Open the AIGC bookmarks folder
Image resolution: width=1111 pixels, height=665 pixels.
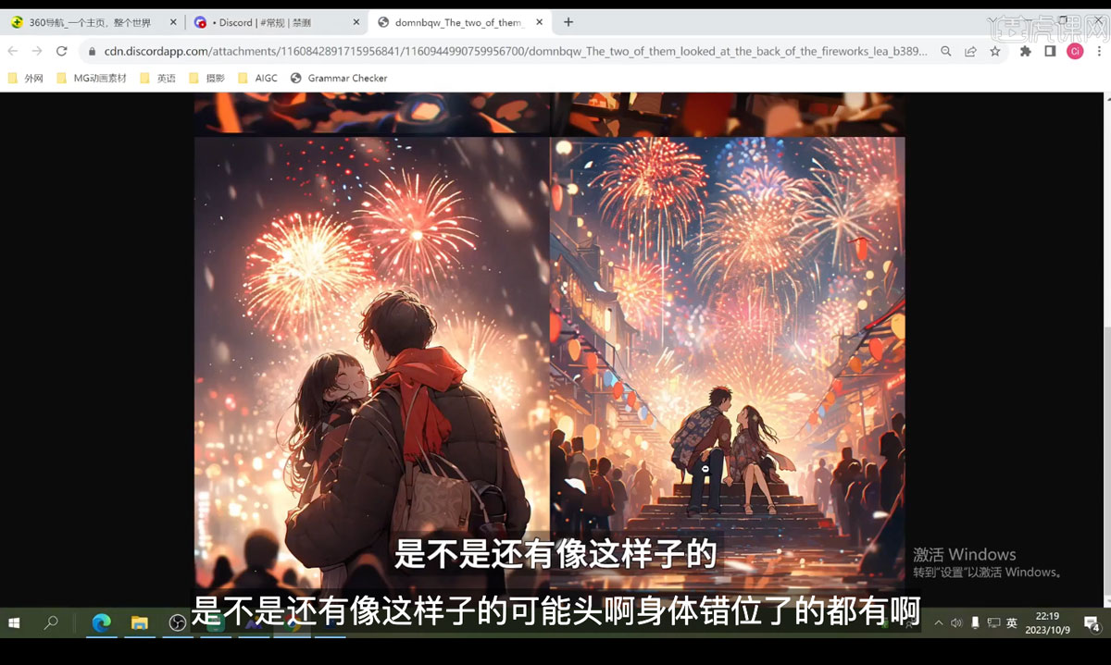click(x=259, y=78)
